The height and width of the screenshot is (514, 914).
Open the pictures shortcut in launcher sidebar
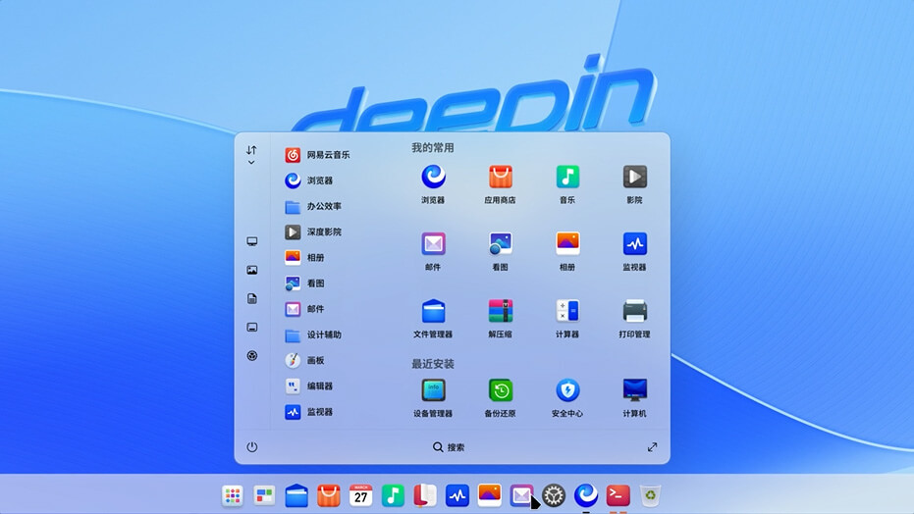tap(252, 270)
